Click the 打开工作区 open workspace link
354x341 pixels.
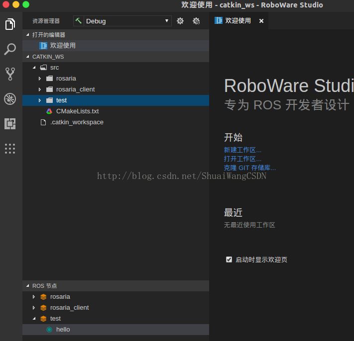(x=242, y=159)
